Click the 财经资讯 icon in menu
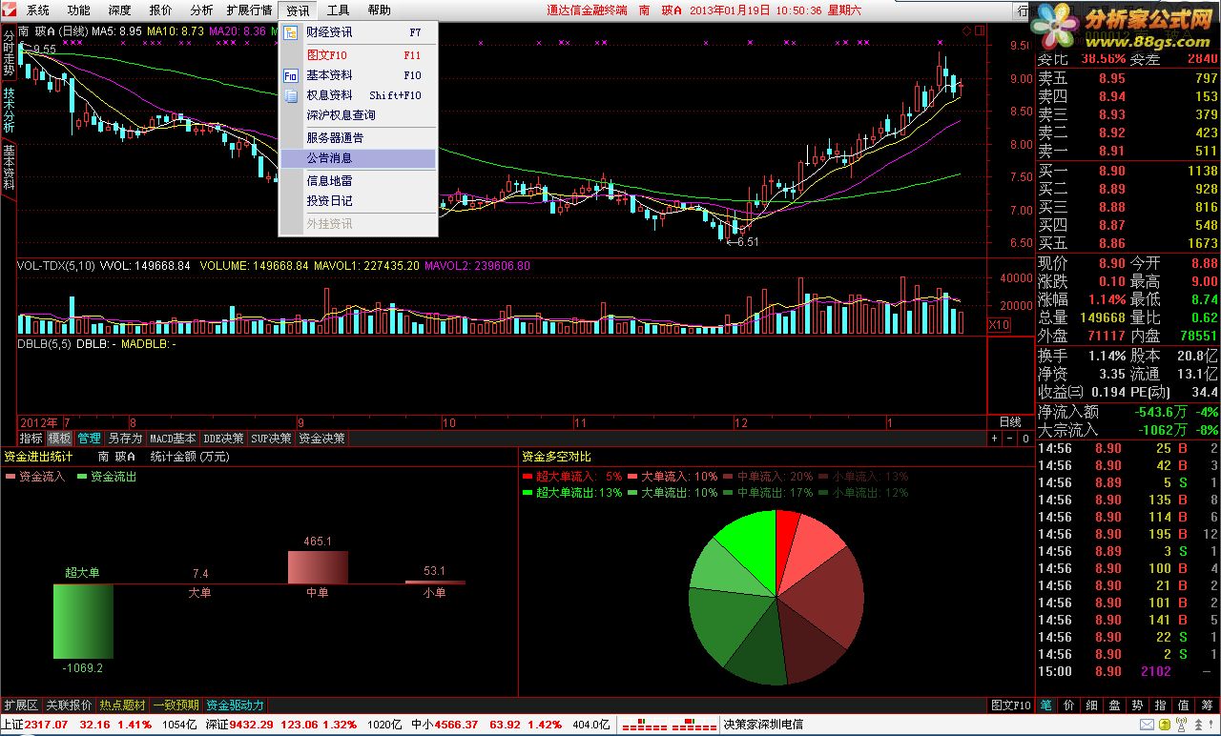1221x736 pixels. (291, 31)
